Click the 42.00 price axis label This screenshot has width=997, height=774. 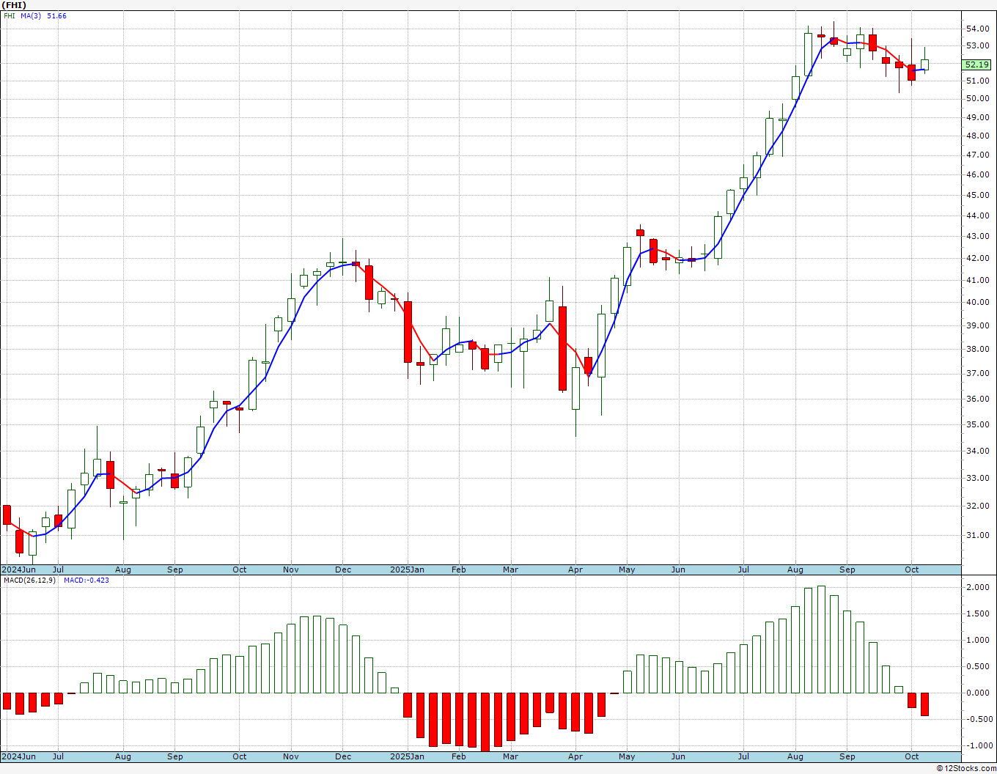(x=977, y=258)
